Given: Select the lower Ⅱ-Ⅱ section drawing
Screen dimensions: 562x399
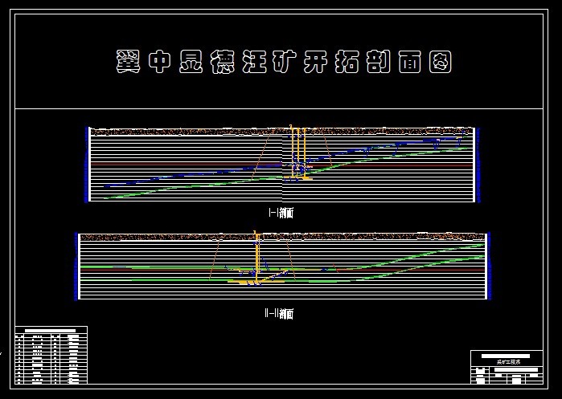Looking at the screenshot, I should pyautogui.click(x=282, y=266).
